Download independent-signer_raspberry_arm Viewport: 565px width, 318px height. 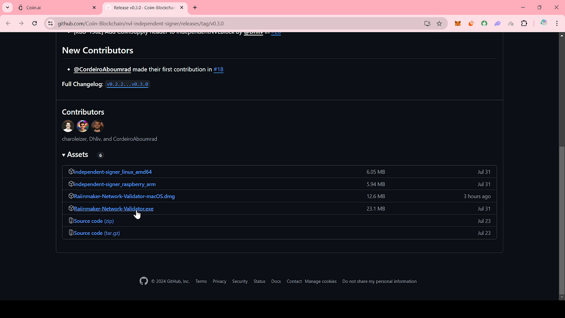pyautogui.click(x=115, y=184)
